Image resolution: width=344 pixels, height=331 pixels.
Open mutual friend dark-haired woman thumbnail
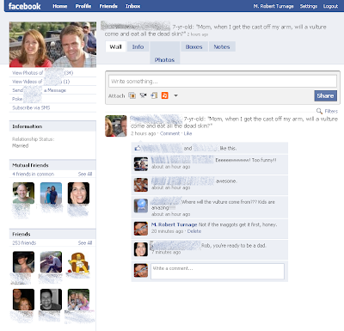click(78, 193)
